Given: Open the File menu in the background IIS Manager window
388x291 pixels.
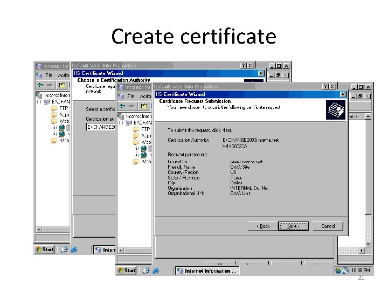Looking at the screenshot, I should 48,75.
